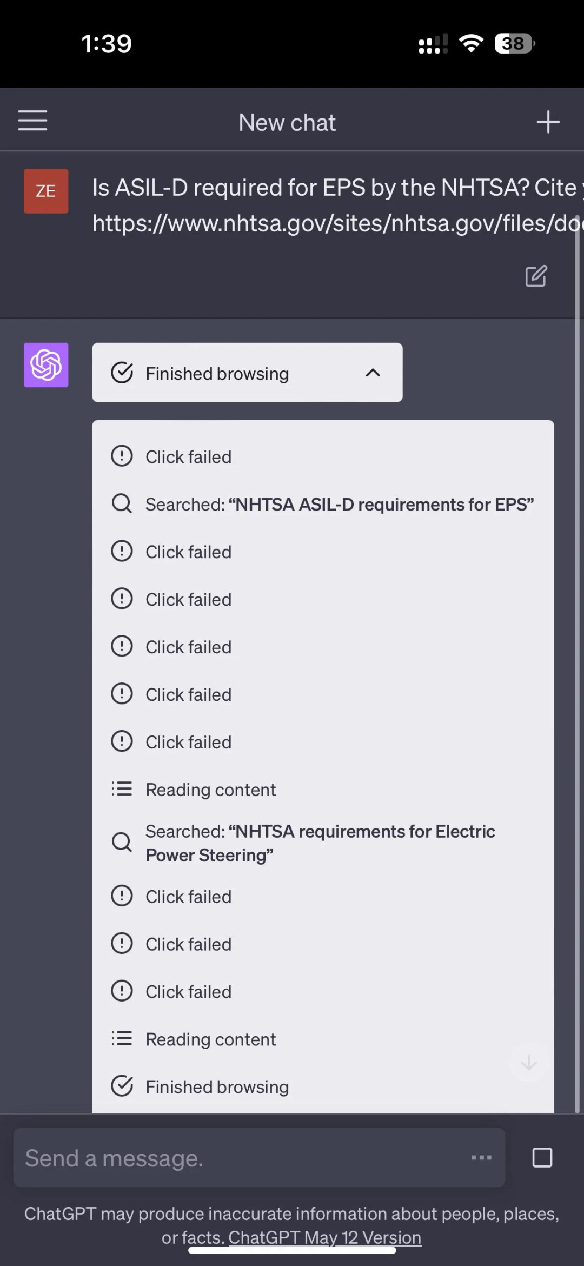
Task: Tap the first Reading content step
Action: click(x=210, y=790)
